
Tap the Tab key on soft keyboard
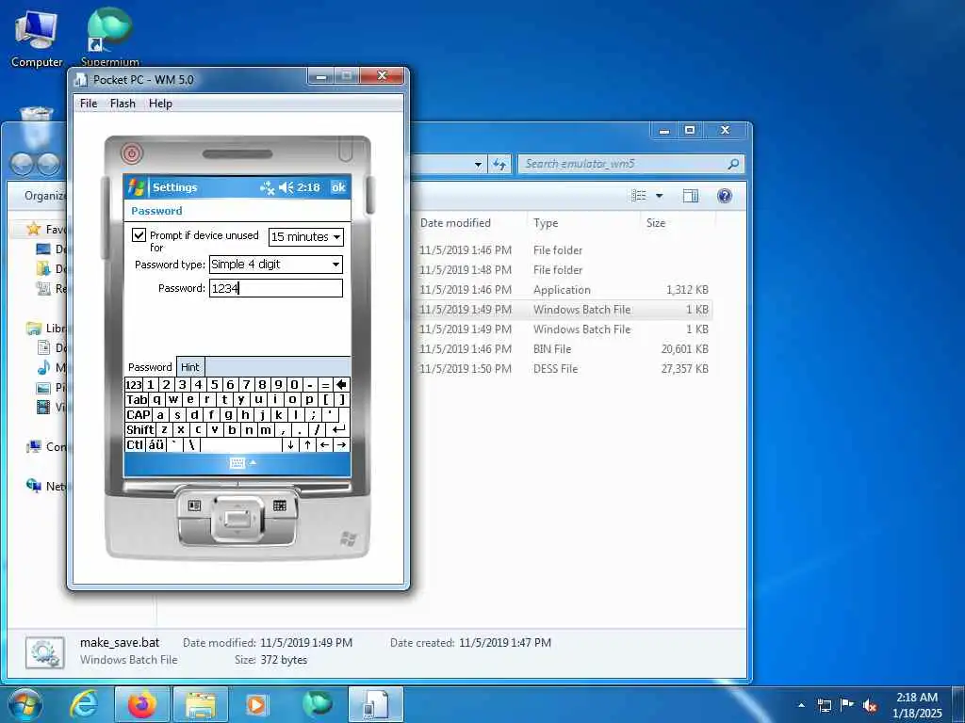coord(137,399)
